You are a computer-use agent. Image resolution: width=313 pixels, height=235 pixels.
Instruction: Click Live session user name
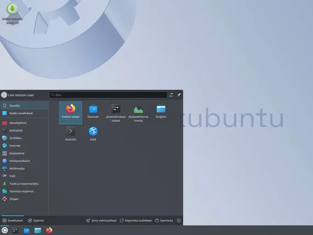tap(21, 95)
